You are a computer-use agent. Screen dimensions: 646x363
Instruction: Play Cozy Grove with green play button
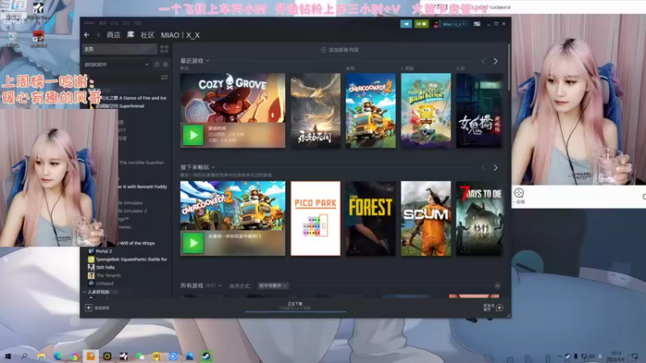(x=193, y=135)
